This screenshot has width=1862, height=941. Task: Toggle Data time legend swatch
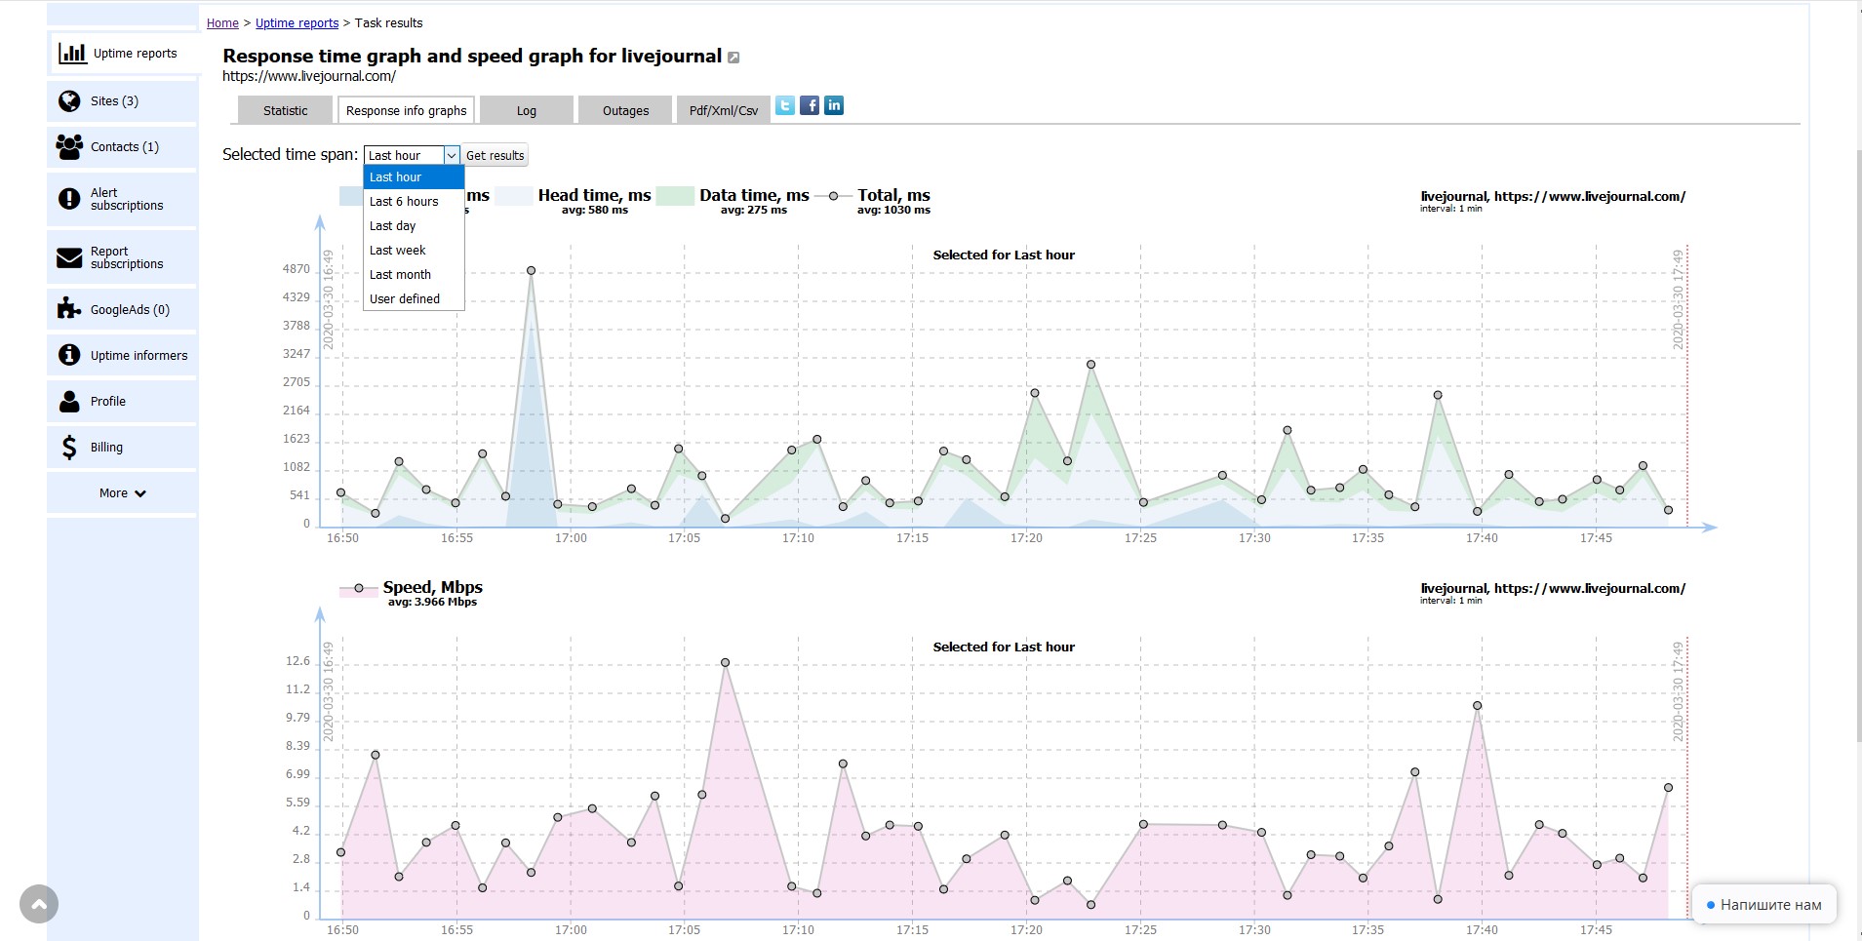[x=675, y=196]
